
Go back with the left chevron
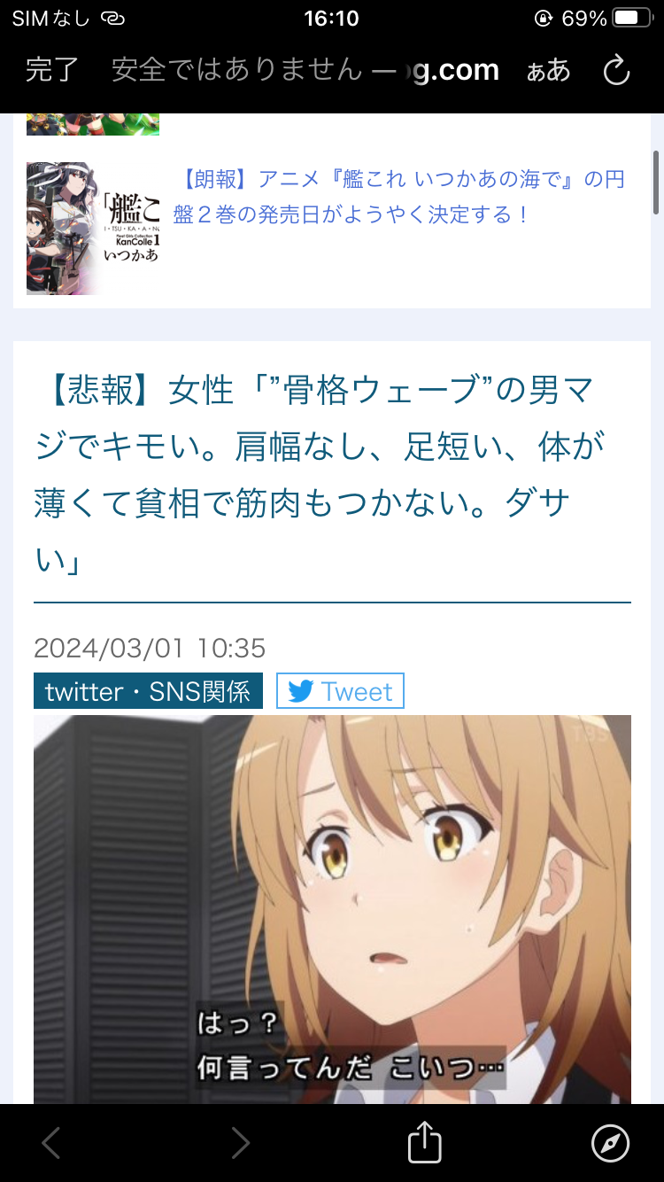point(51,1143)
